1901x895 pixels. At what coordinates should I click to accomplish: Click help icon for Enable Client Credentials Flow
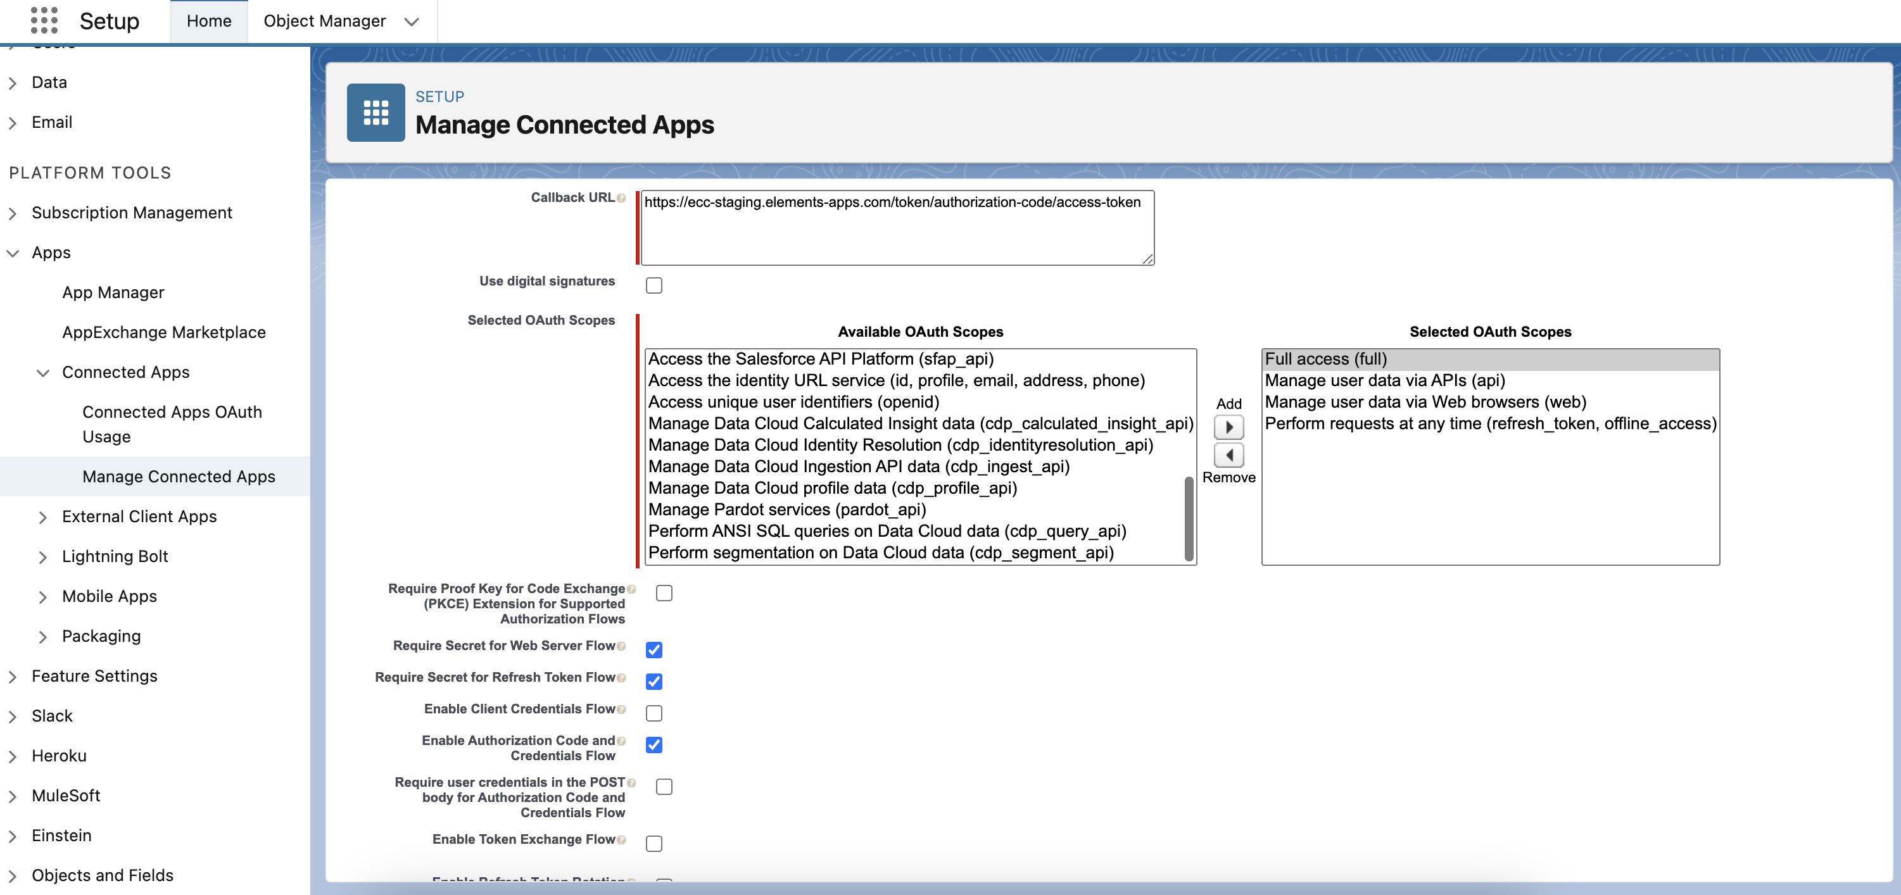click(x=621, y=710)
